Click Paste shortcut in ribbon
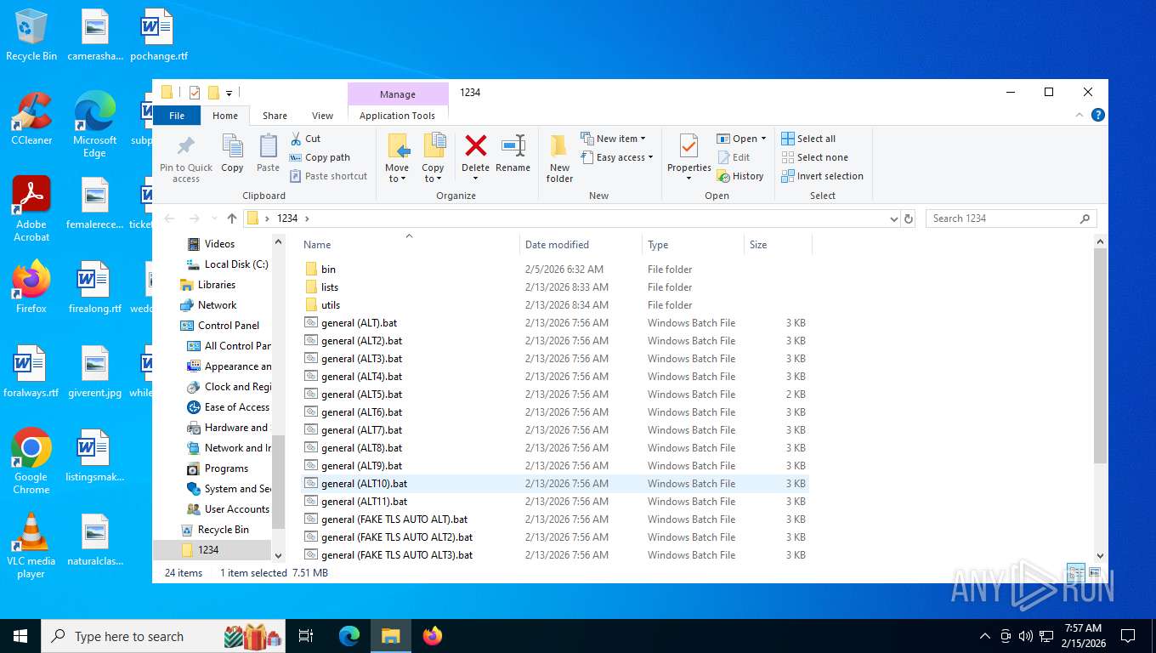 (x=328, y=176)
